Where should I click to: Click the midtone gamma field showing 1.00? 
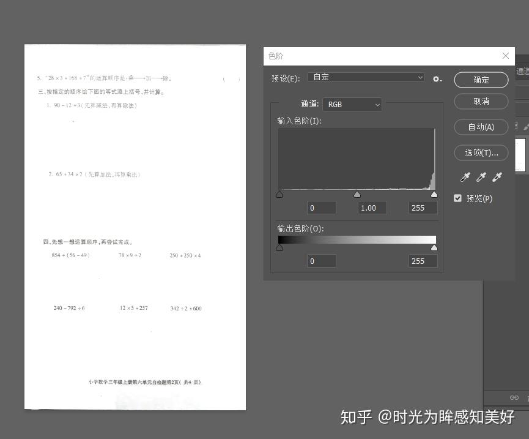[371, 208]
